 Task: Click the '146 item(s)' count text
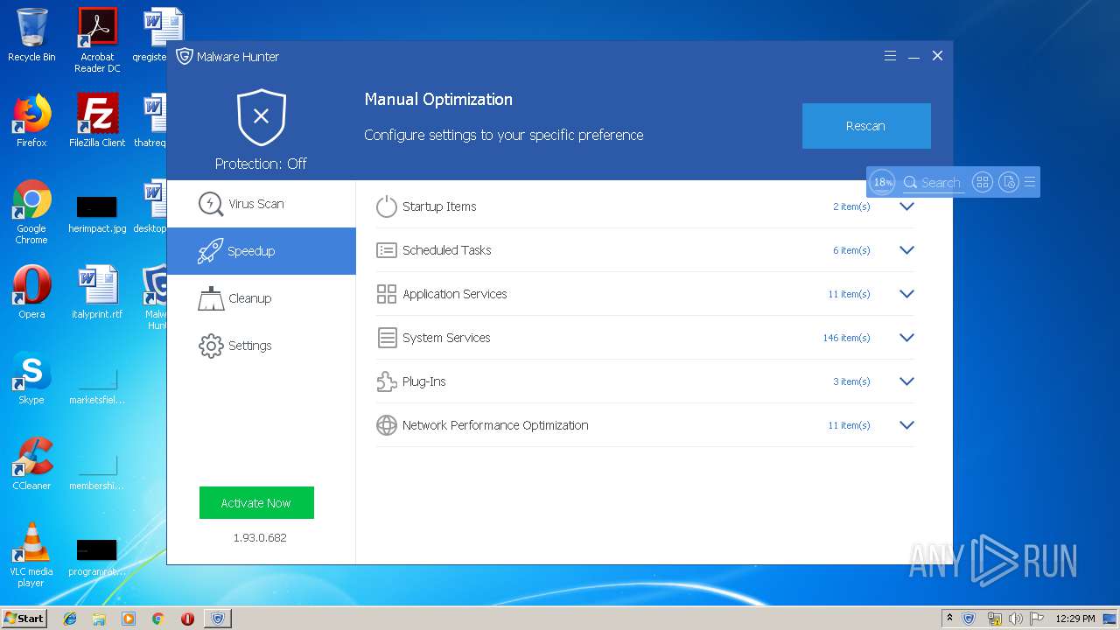(846, 338)
